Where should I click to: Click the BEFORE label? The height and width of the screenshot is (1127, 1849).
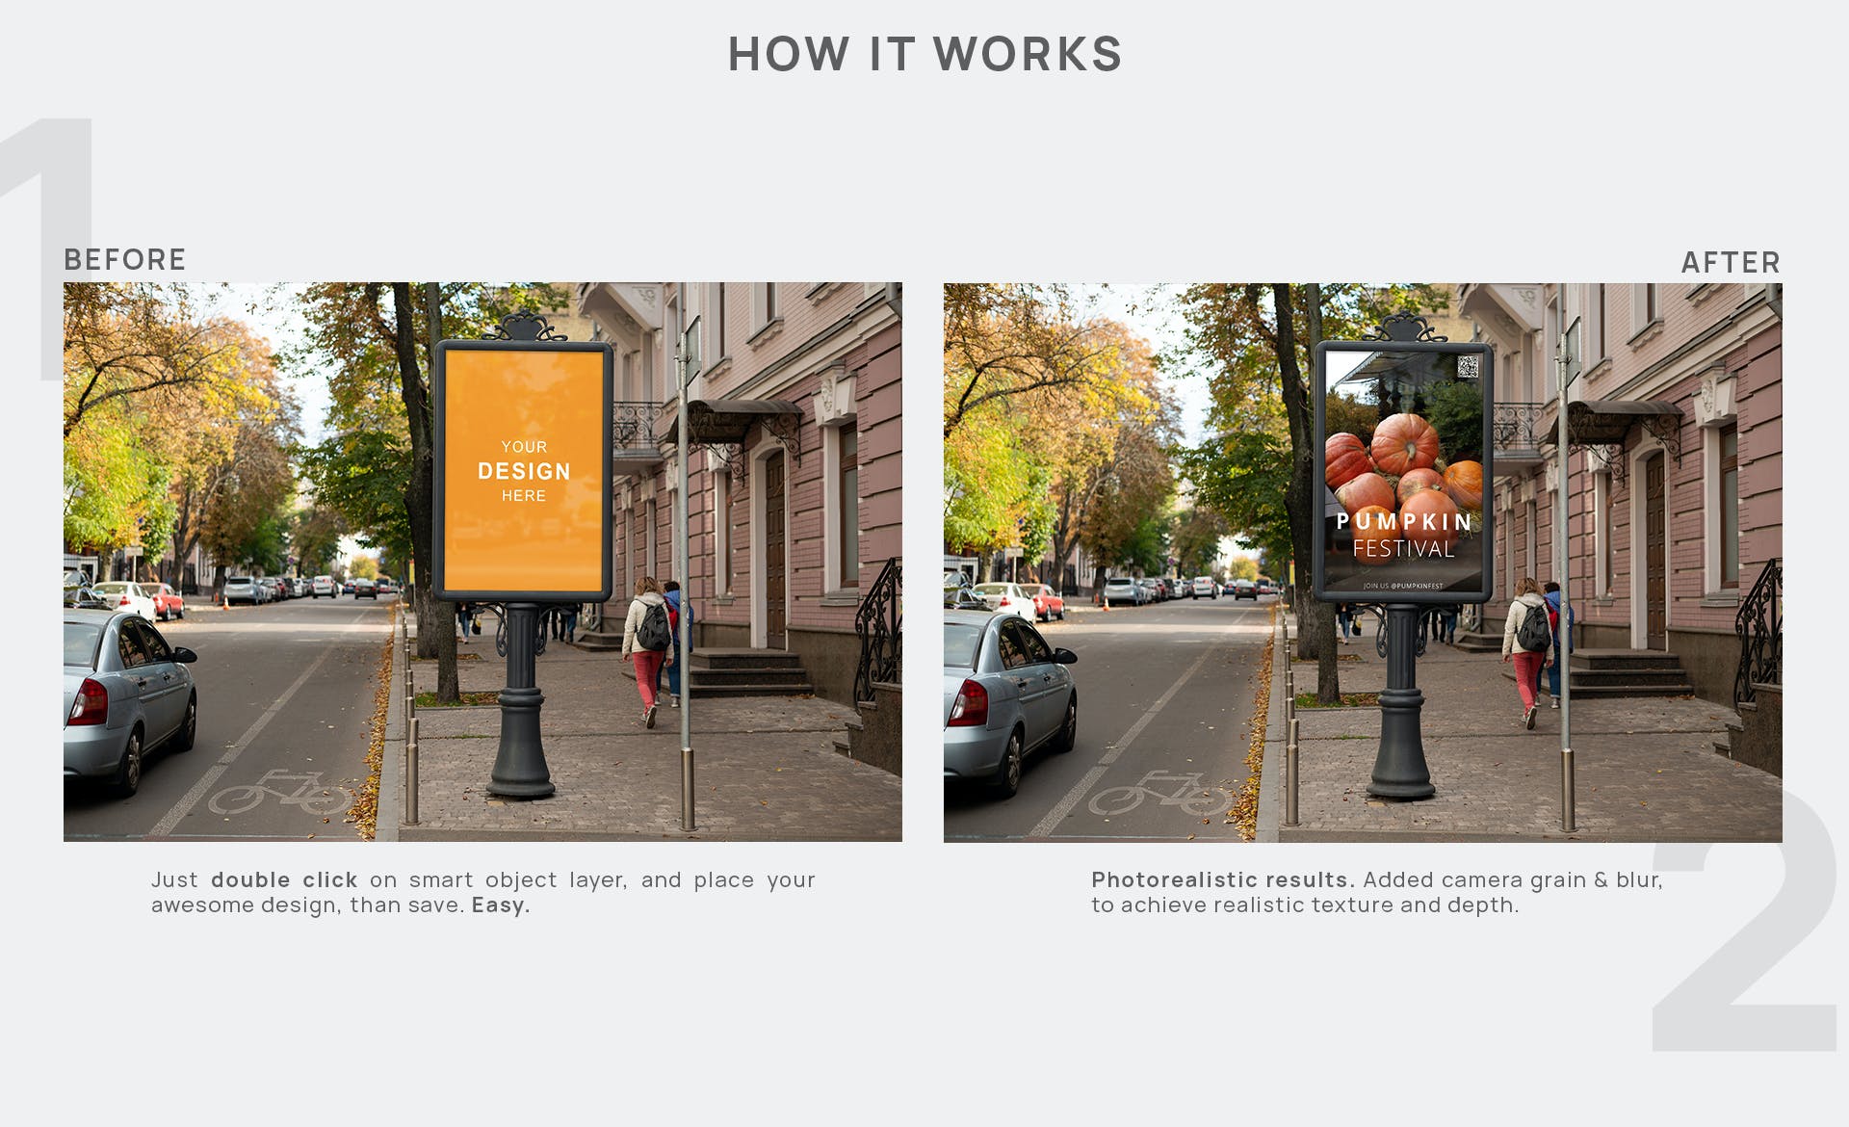click(x=124, y=260)
